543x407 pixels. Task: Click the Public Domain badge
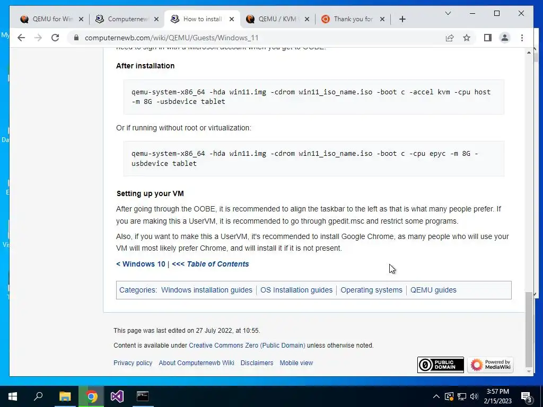point(441,365)
